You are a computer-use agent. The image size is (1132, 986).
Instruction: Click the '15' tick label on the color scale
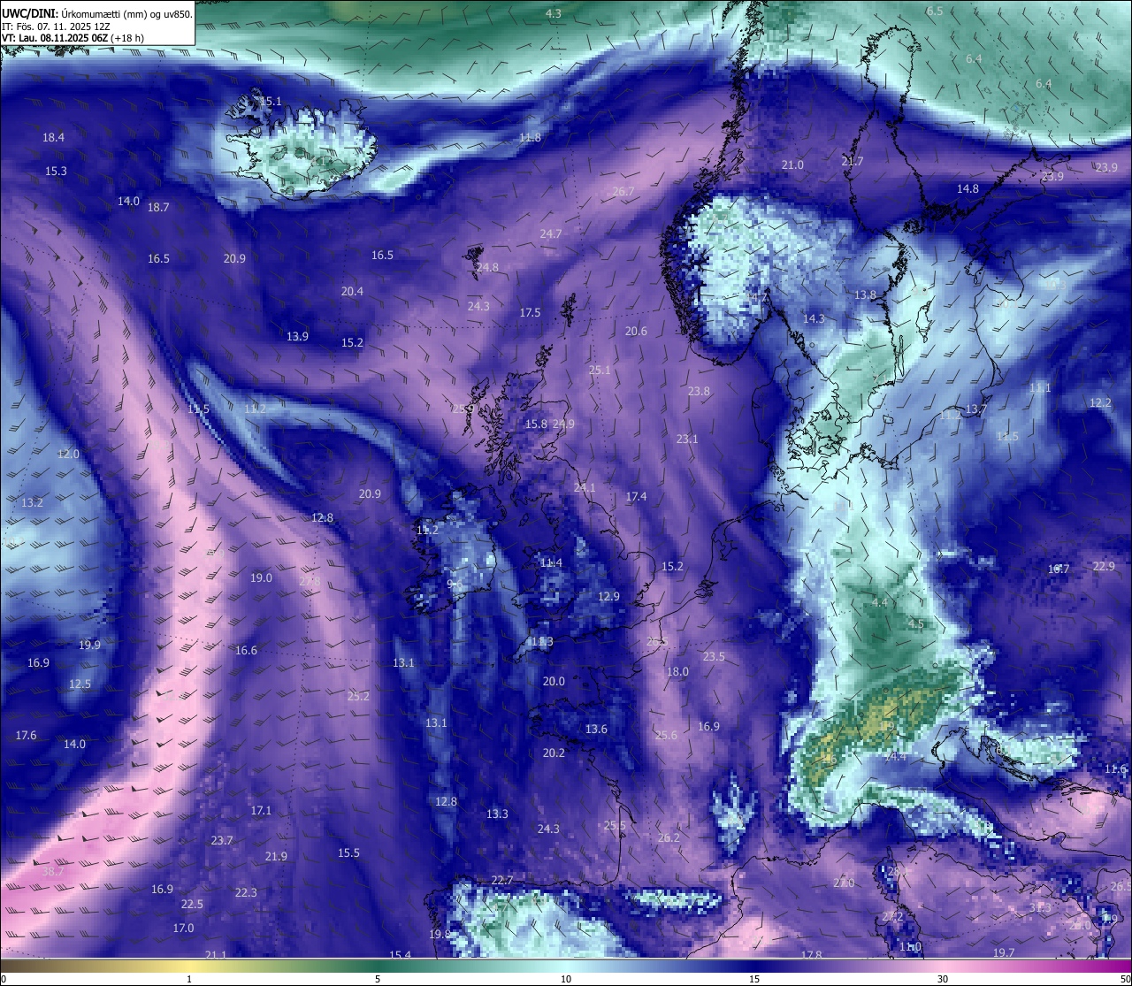click(754, 979)
